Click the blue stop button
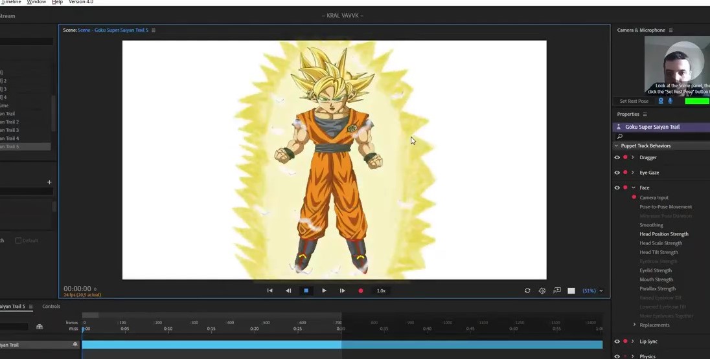 pos(306,290)
